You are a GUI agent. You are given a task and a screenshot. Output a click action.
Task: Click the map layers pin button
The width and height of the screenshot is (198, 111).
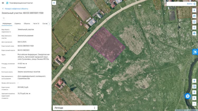(x=194, y=10)
